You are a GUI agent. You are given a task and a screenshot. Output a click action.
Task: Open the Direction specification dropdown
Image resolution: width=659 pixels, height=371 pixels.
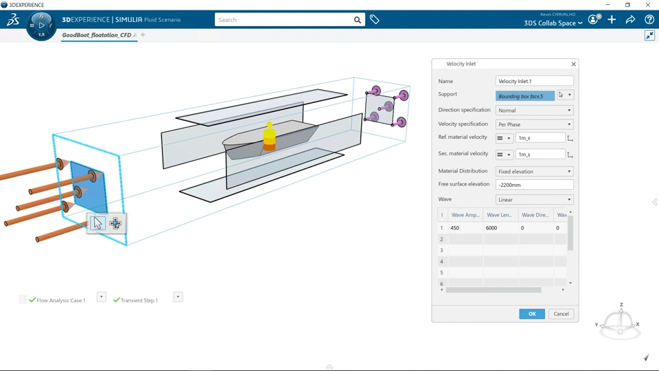coord(534,110)
